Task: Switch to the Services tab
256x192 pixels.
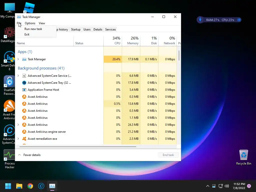Action: pos(110,29)
